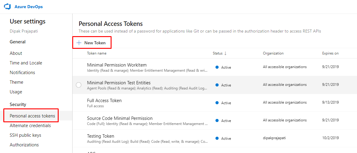Click the plus icon beside New Token

(79, 43)
